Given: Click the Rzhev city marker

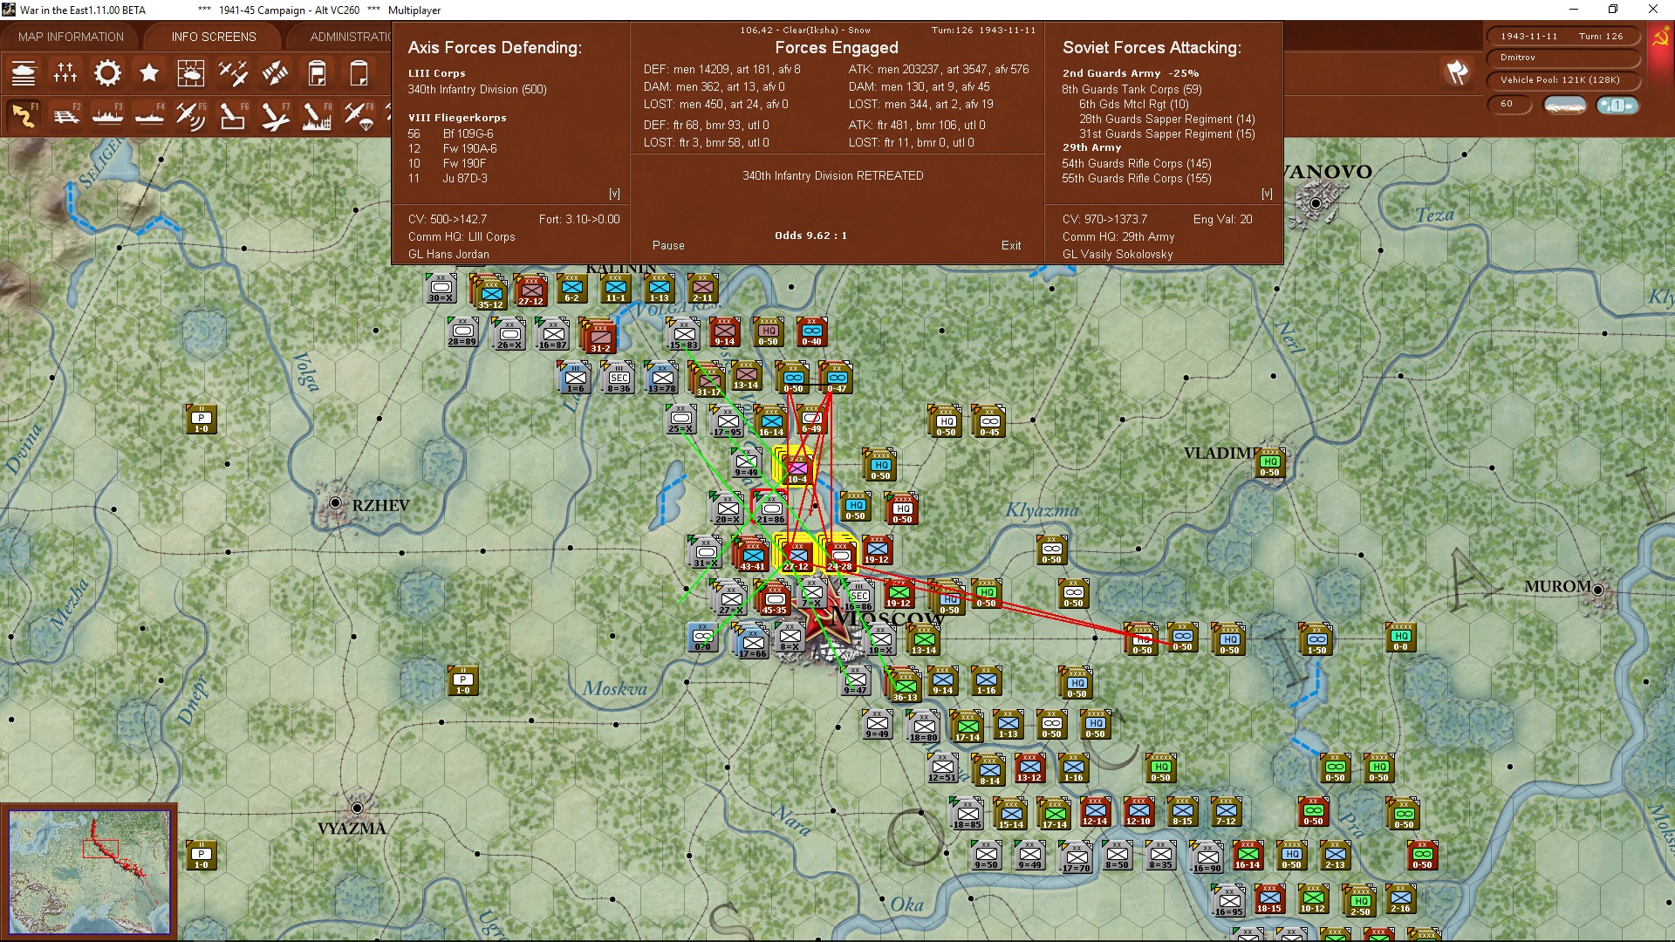Looking at the screenshot, I should tap(335, 503).
